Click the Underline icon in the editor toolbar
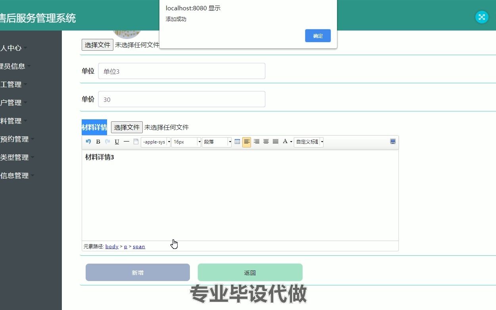Viewport: 496px width, 310px height. click(117, 142)
